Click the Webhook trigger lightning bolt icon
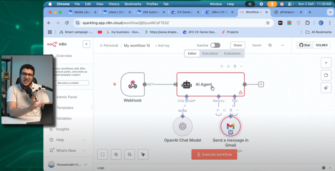Screen dimensions: 335x171 pos(115,84)
